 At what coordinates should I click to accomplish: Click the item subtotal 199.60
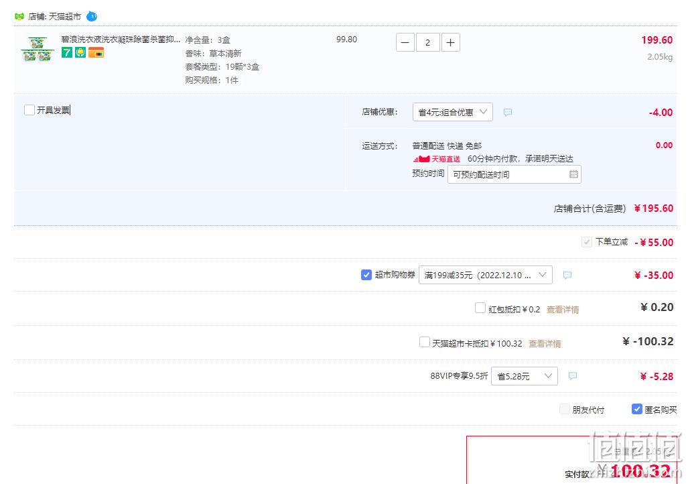657,40
